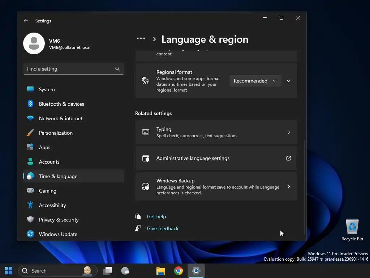Open File Explorer from the taskbar
This screenshot has height=278, width=370.
[x=161, y=271]
